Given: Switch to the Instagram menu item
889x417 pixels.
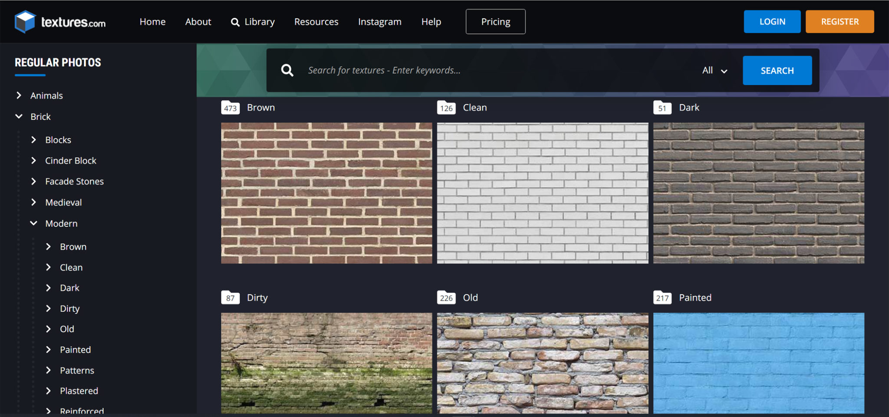Looking at the screenshot, I should (x=379, y=21).
